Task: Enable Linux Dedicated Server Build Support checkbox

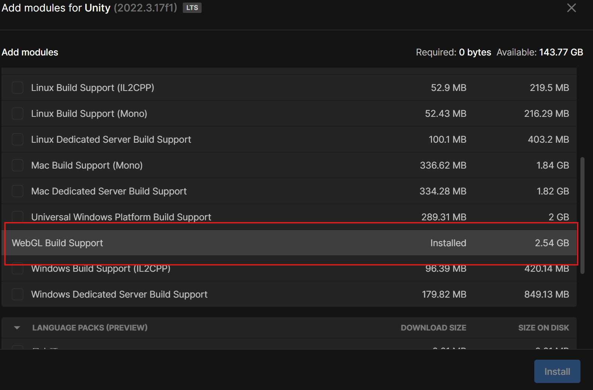Action: pyautogui.click(x=18, y=139)
